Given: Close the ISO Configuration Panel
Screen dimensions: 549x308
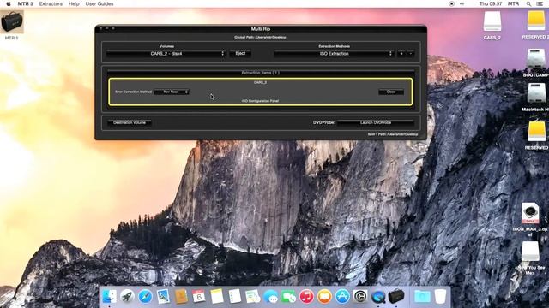Looking at the screenshot, I should [x=391, y=92].
